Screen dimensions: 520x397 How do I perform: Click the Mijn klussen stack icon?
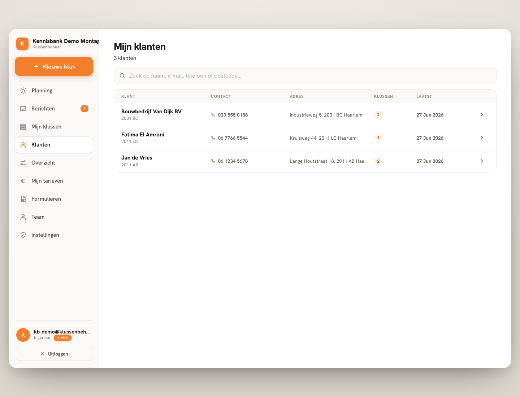tap(23, 127)
